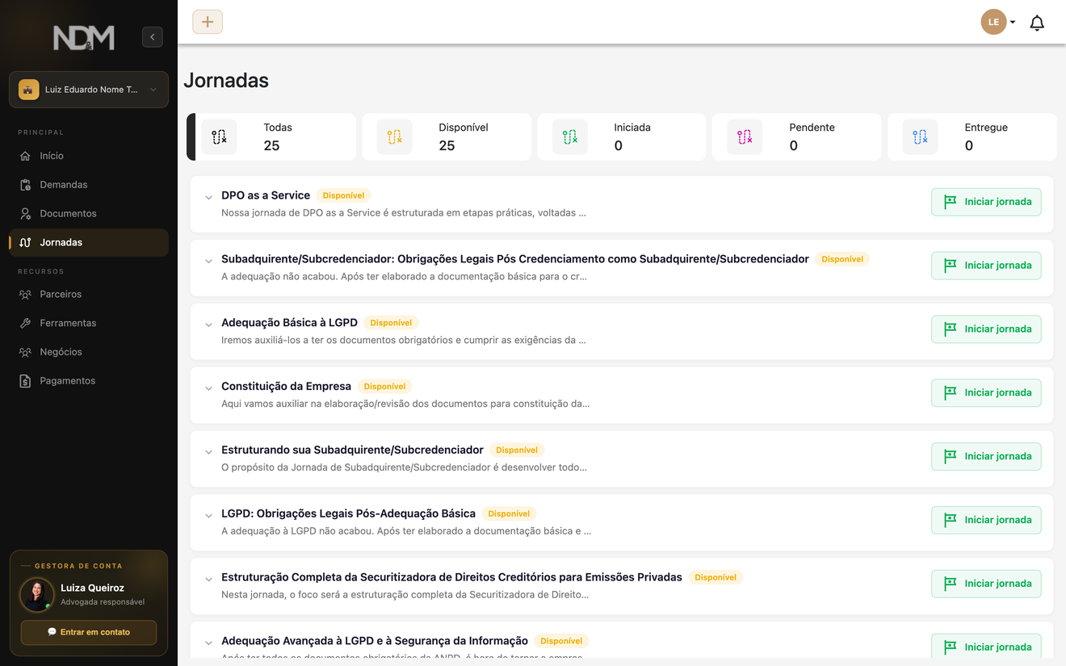Start the LGPD Pós-Adequação Básica journey
The height and width of the screenshot is (666, 1066).
[x=986, y=520]
